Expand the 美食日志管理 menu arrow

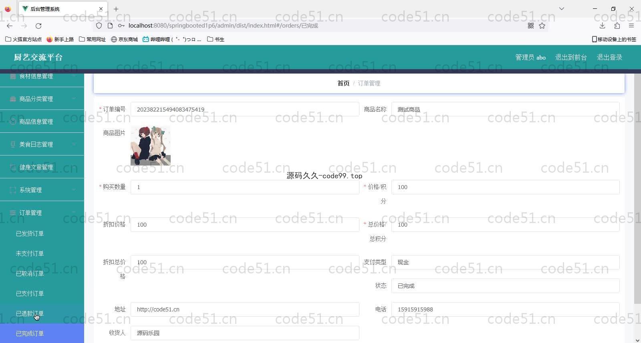[74, 144]
